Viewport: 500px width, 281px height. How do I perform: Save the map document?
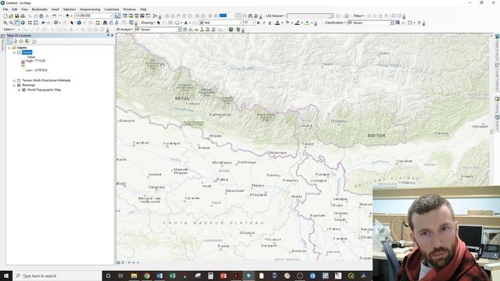point(16,16)
